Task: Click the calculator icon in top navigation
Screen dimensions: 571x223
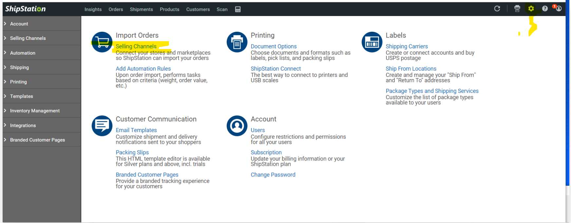Action: point(238,9)
